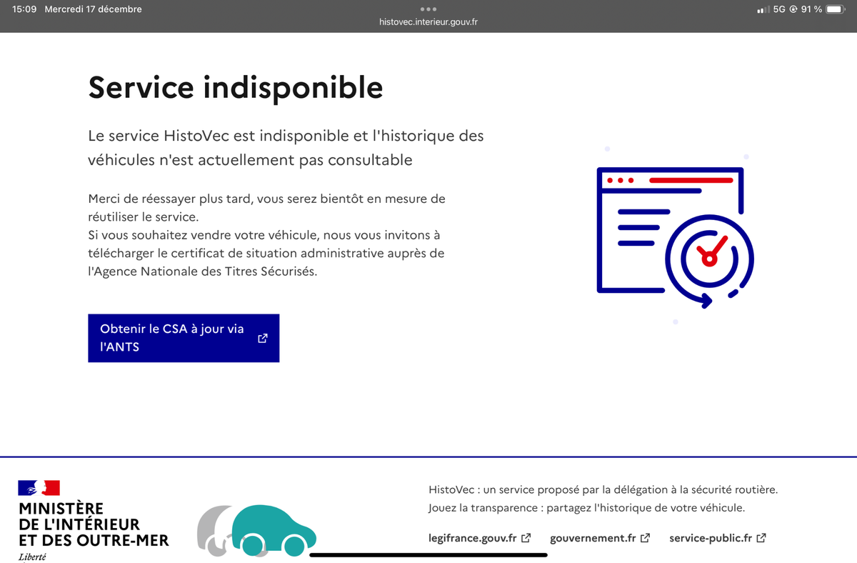Tap the cellular signal bars icon
Viewport: 857px width, 563px height.
(763, 9)
